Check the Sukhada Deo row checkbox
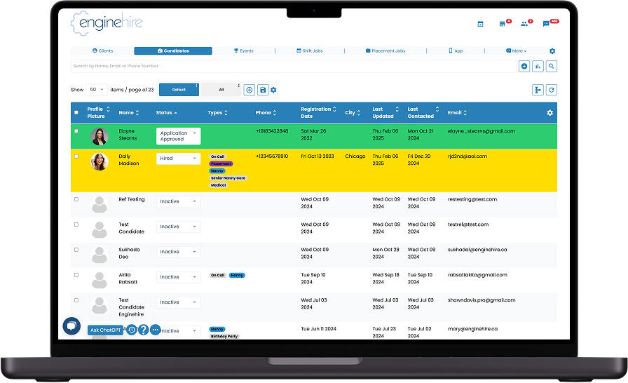 point(76,250)
